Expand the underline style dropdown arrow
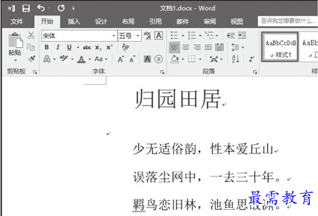 pyautogui.click(x=78, y=48)
